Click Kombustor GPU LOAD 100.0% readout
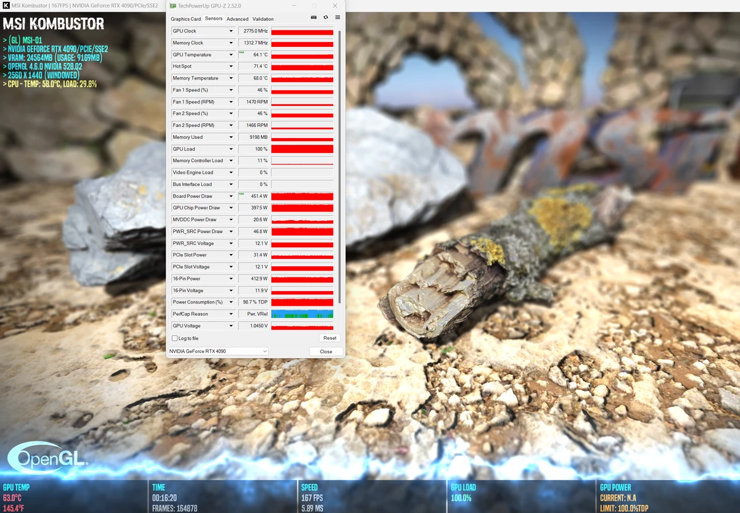Screen dimensions: 740x513 click(x=461, y=498)
